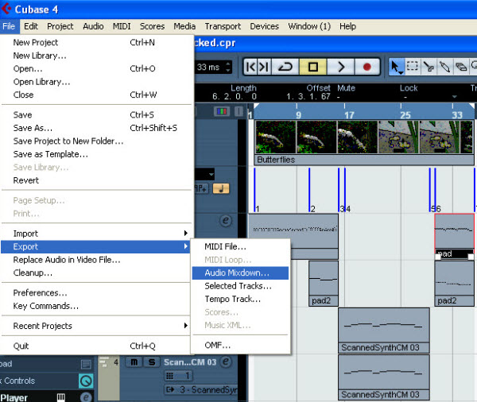Mute the Scan...CM 03 track

click(134, 361)
